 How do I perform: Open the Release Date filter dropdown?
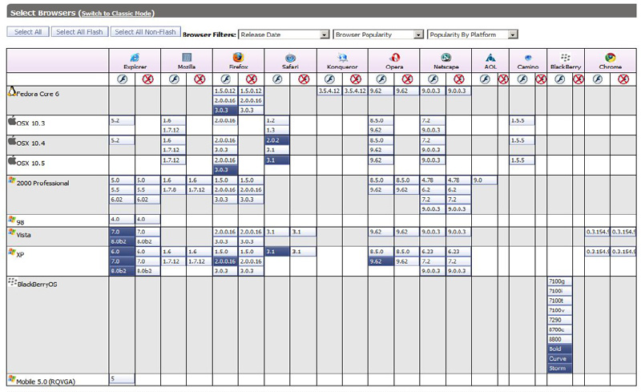[284, 34]
